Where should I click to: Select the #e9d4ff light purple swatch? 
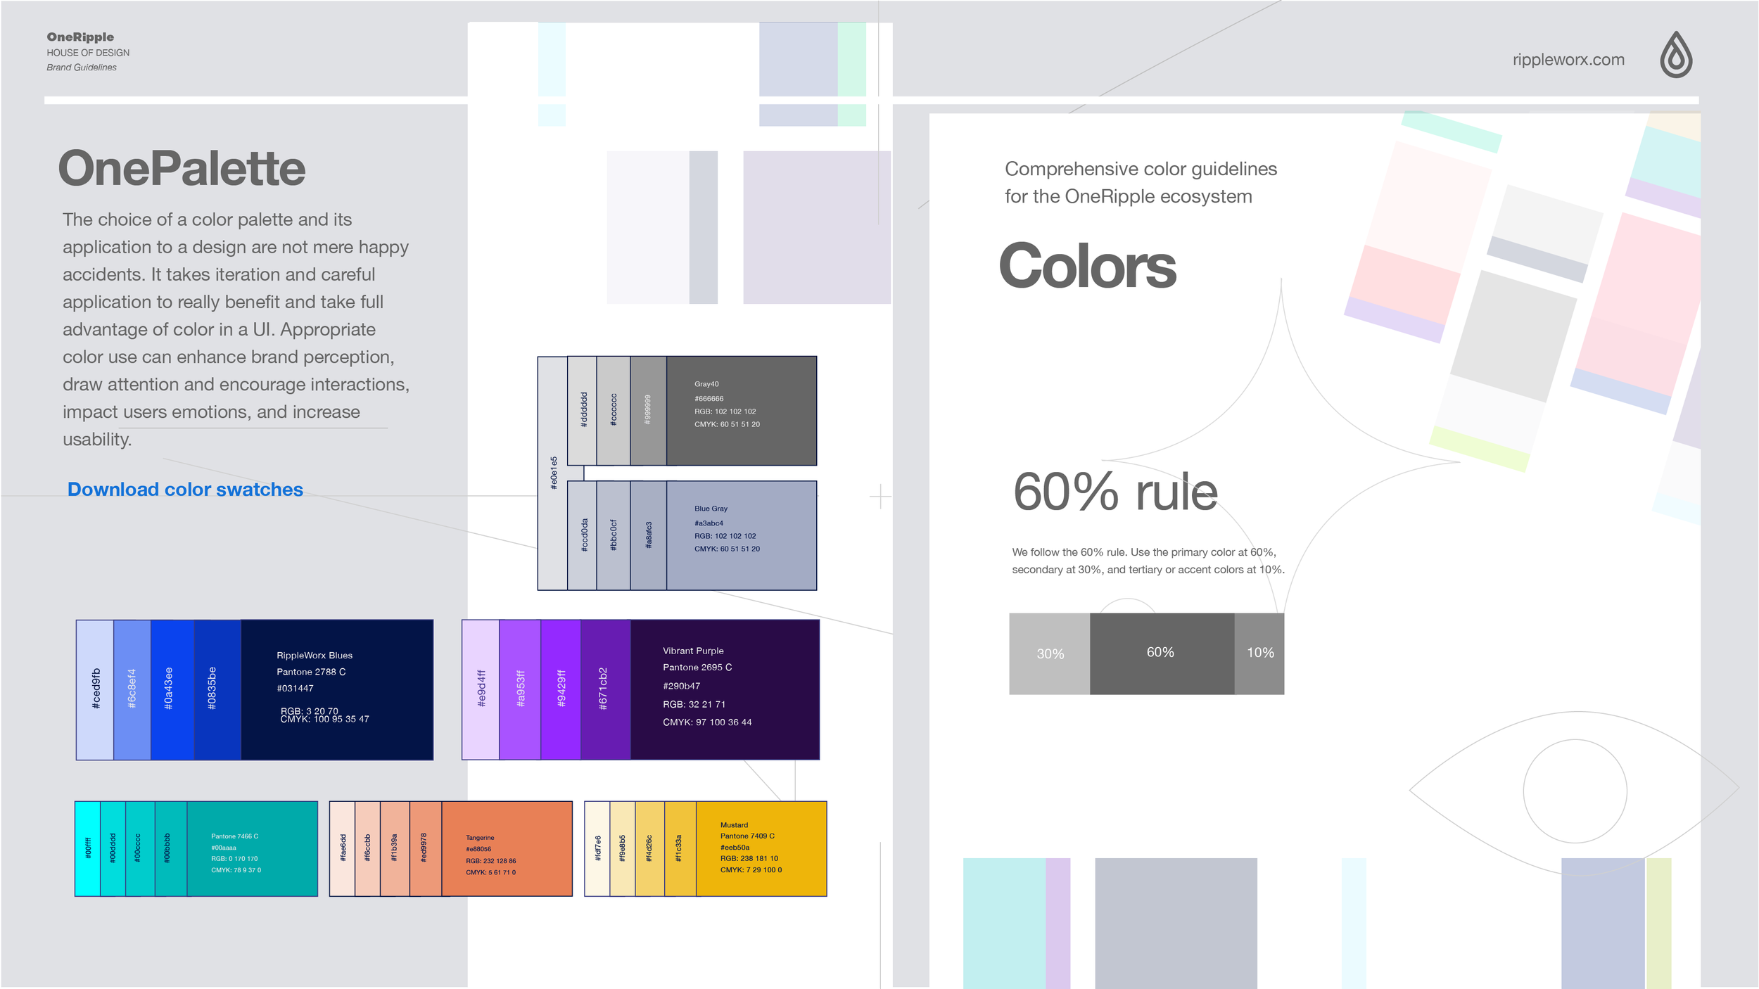[481, 689]
